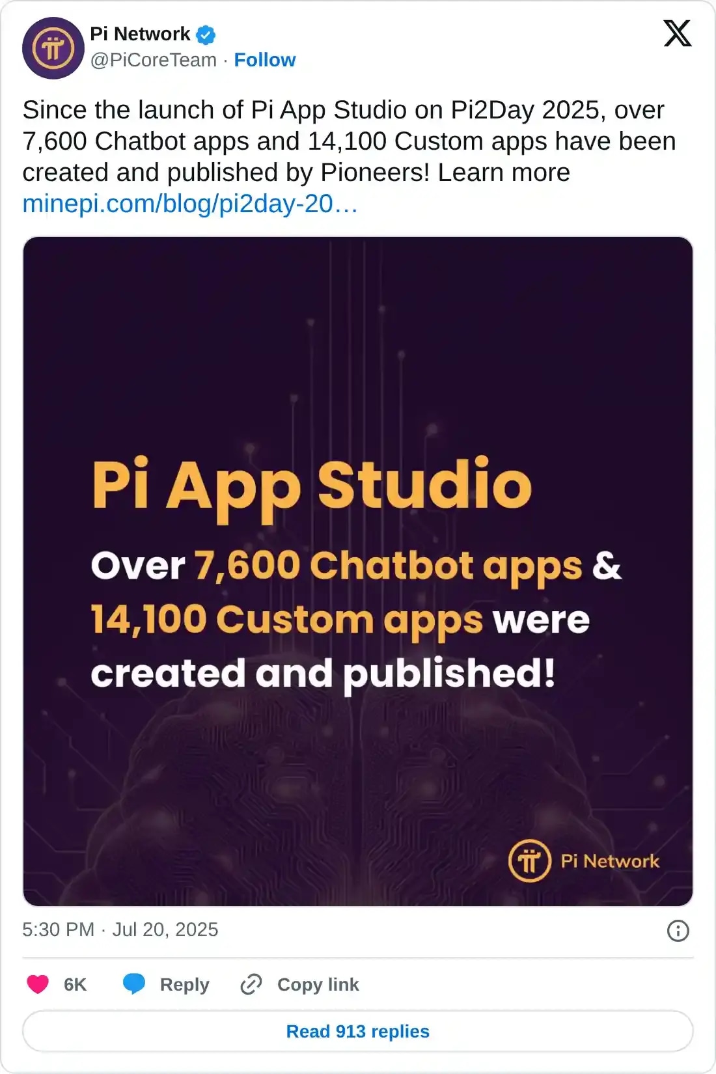Click the heart icon to like the post
This screenshot has height=1074, width=716.
tap(38, 984)
